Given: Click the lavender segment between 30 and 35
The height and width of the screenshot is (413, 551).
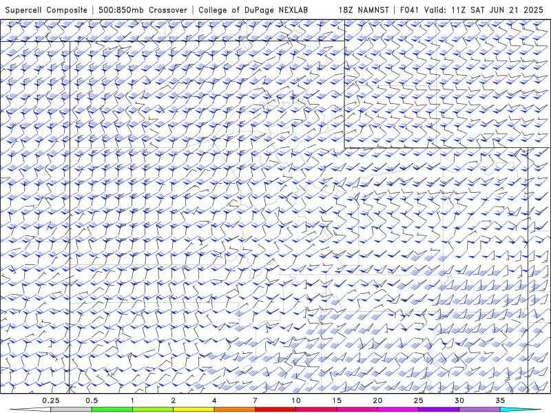Looking at the screenshot, I should click(x=479, y=410).
